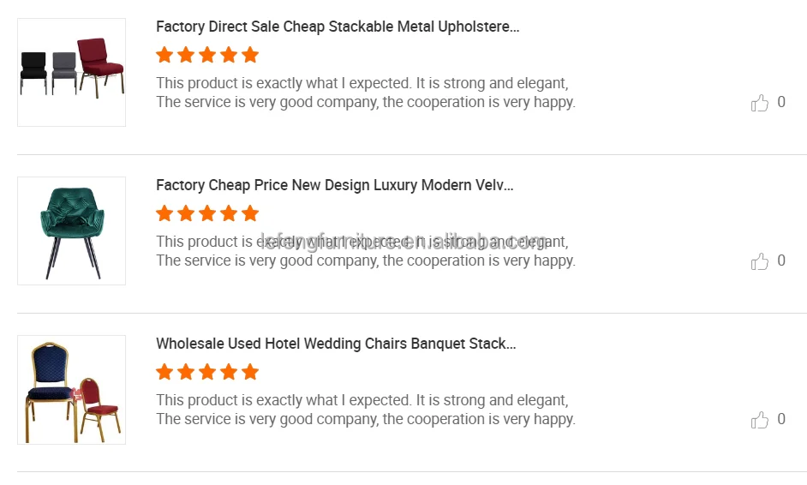Image resolution: width=807 pixels, height=485 pixels.
Task: Open the green velvet chair thumbnail
Action: coord(71,231)
